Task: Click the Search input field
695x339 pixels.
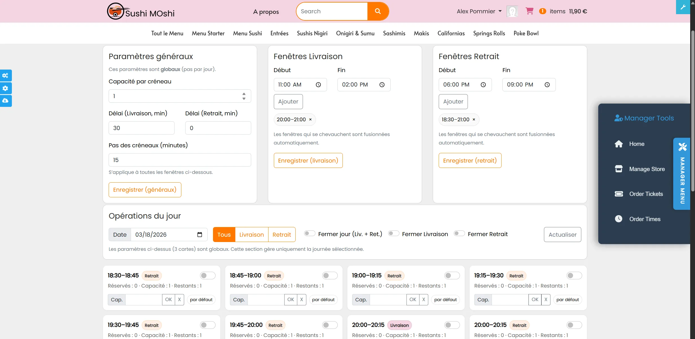Action: [332, 11]
